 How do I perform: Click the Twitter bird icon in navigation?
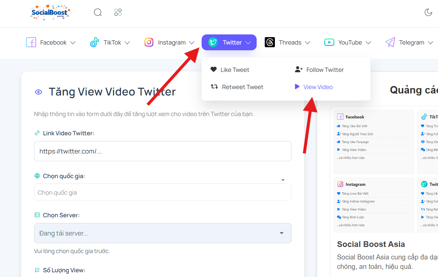point(213,43)
